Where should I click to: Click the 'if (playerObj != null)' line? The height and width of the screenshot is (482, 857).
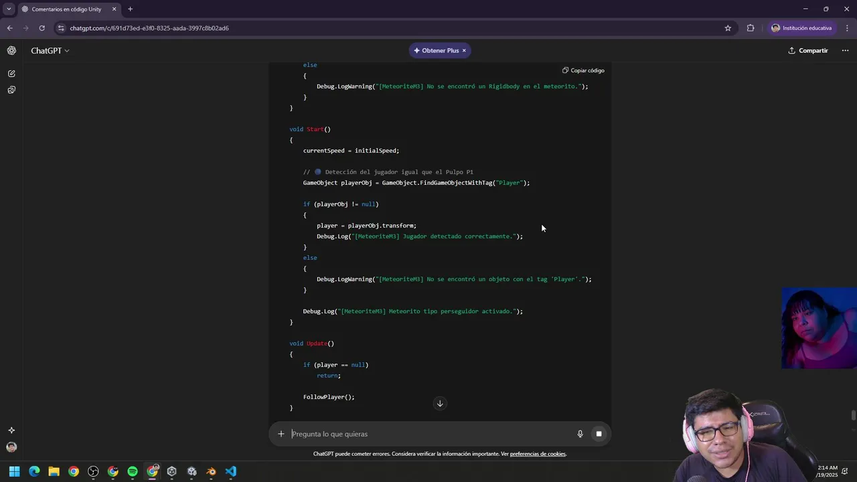click(x=341, y=204)
